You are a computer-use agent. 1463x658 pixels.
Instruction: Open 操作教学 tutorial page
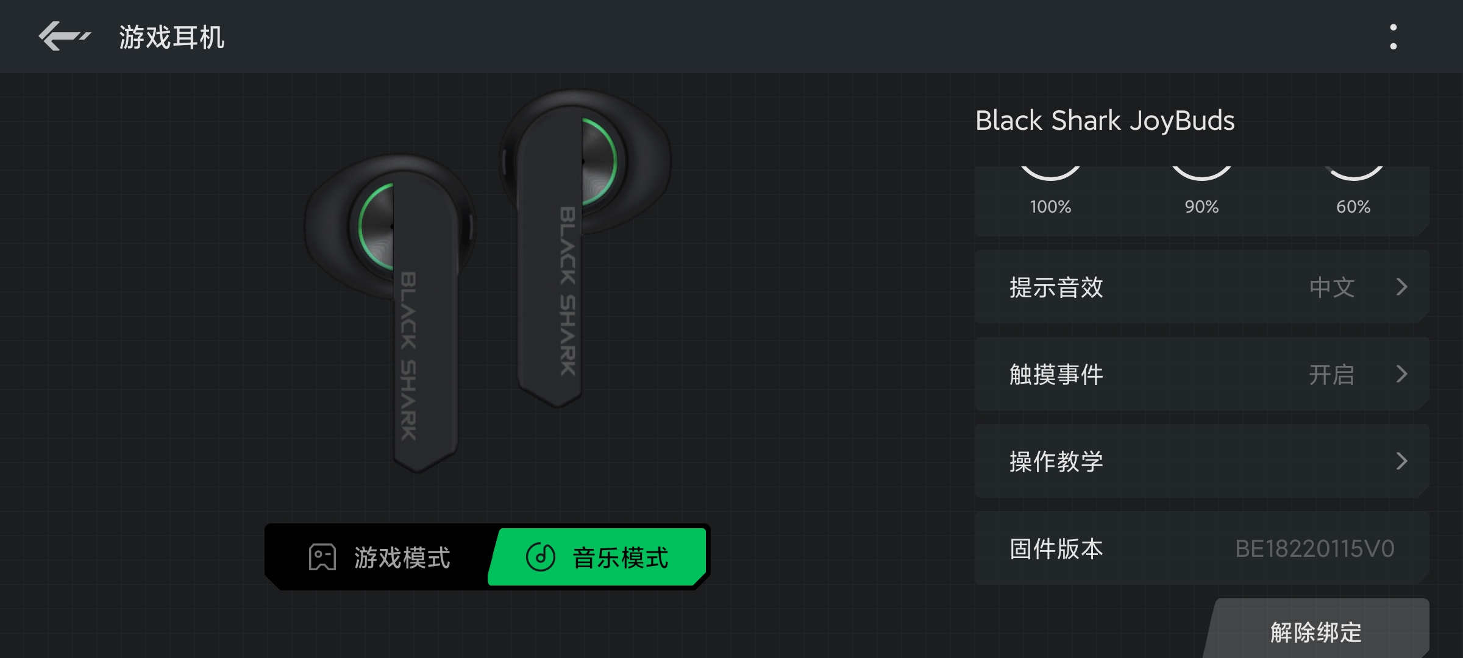click(1201, 461)
